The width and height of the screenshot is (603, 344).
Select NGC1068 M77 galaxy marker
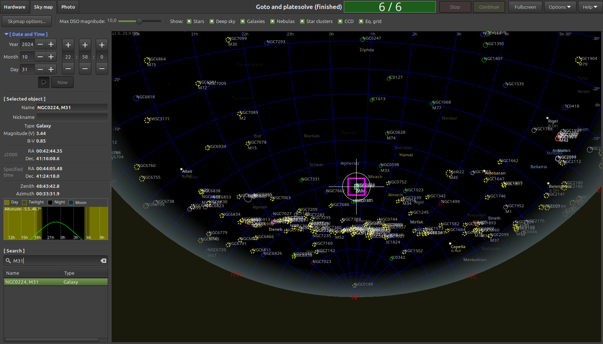[433, 103]
